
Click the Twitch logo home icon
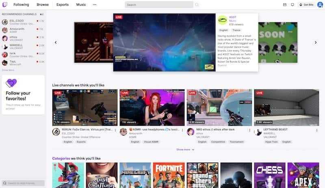[x=5, y=4]
